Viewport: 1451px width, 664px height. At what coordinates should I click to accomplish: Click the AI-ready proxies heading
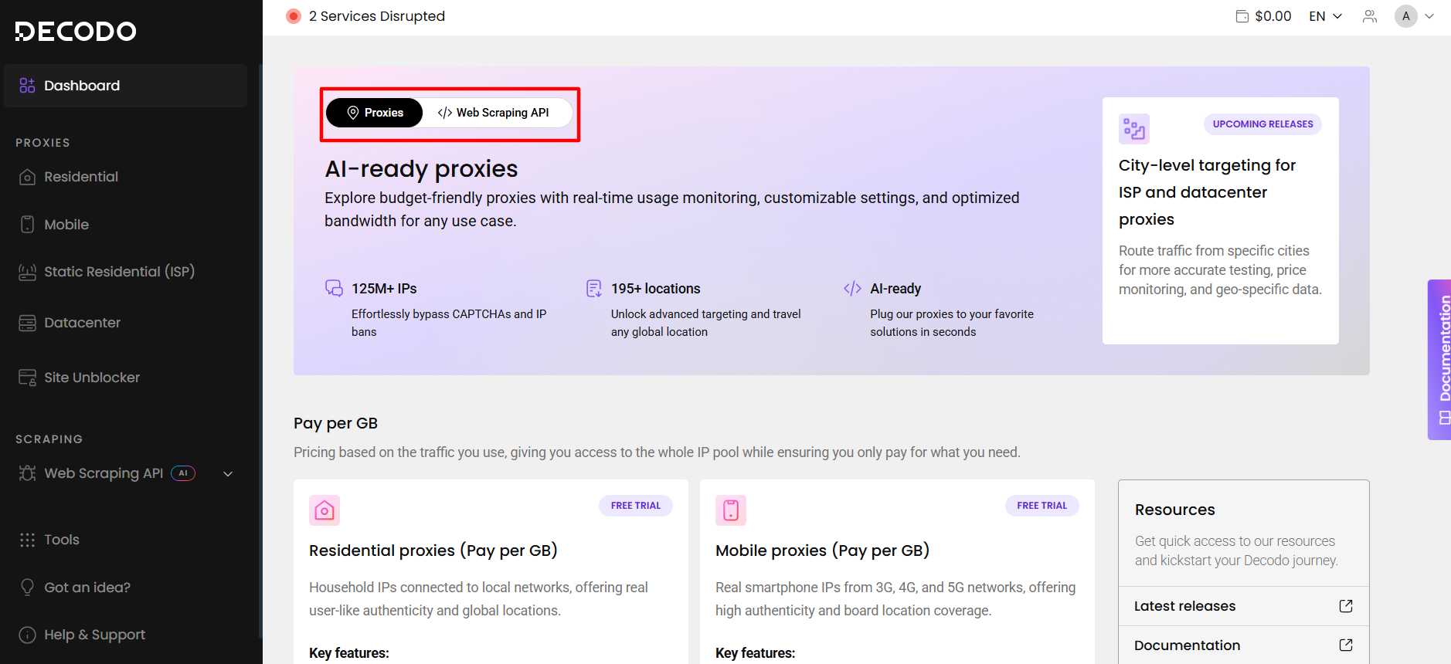(421, 169)
